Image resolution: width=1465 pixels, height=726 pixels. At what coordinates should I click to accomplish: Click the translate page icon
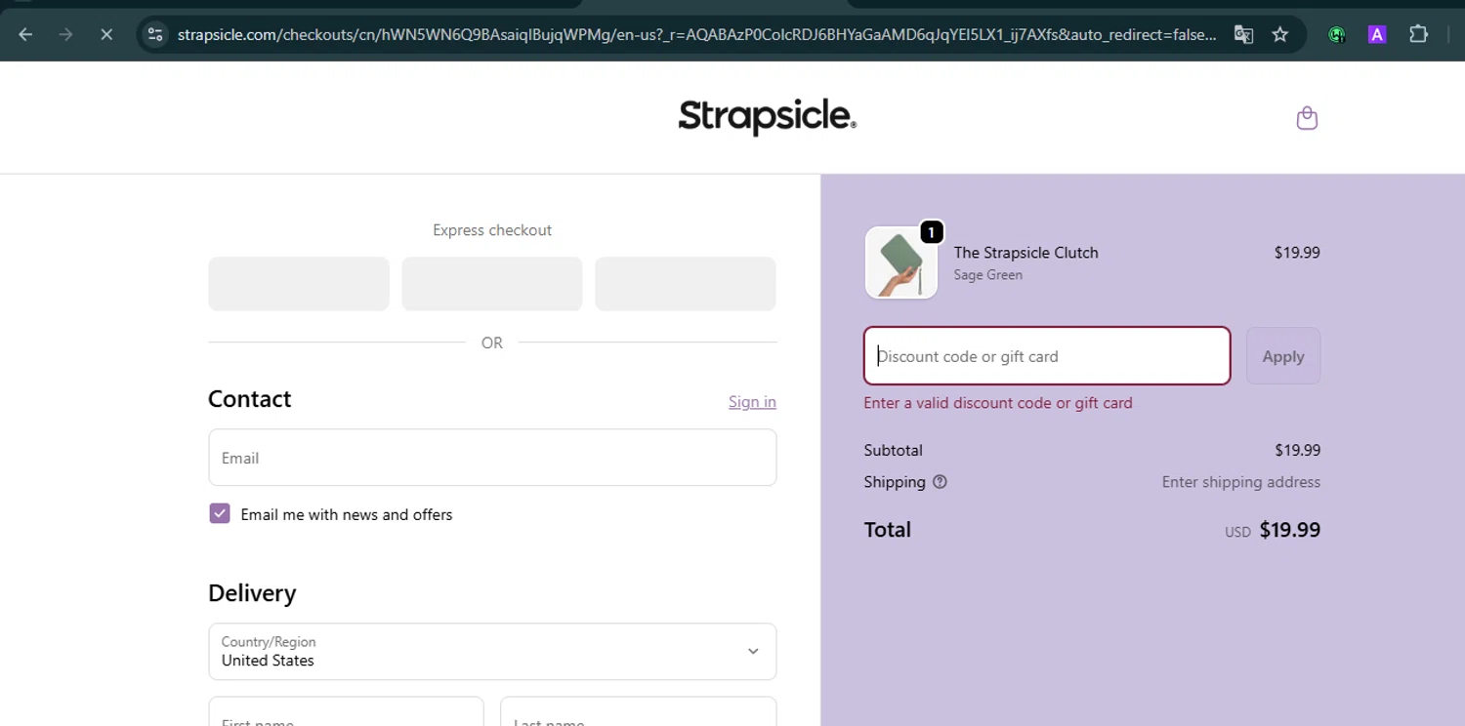tap(1243, 34)
